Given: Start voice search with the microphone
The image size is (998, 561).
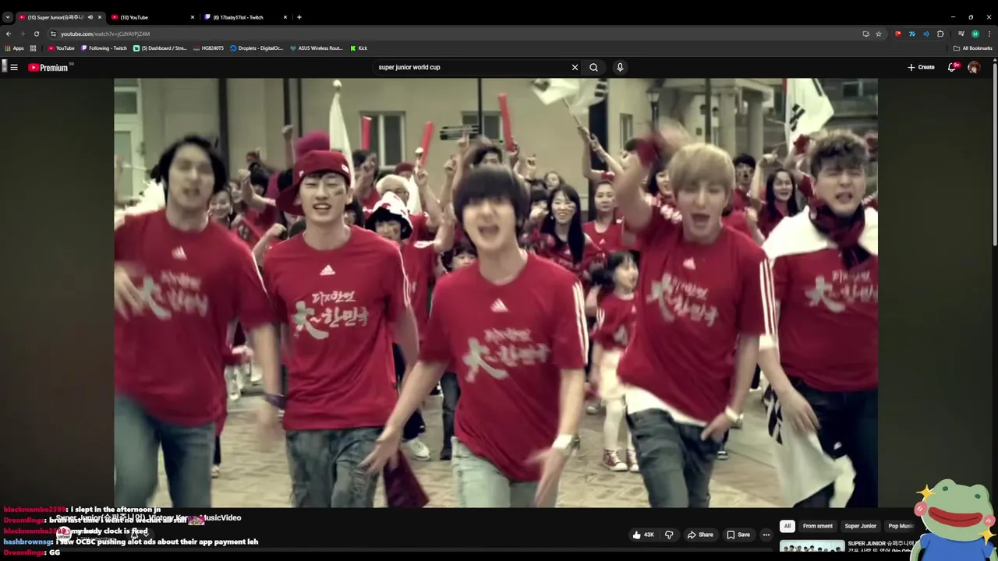Looking at the screenshot, I should (x=620, y=67).
